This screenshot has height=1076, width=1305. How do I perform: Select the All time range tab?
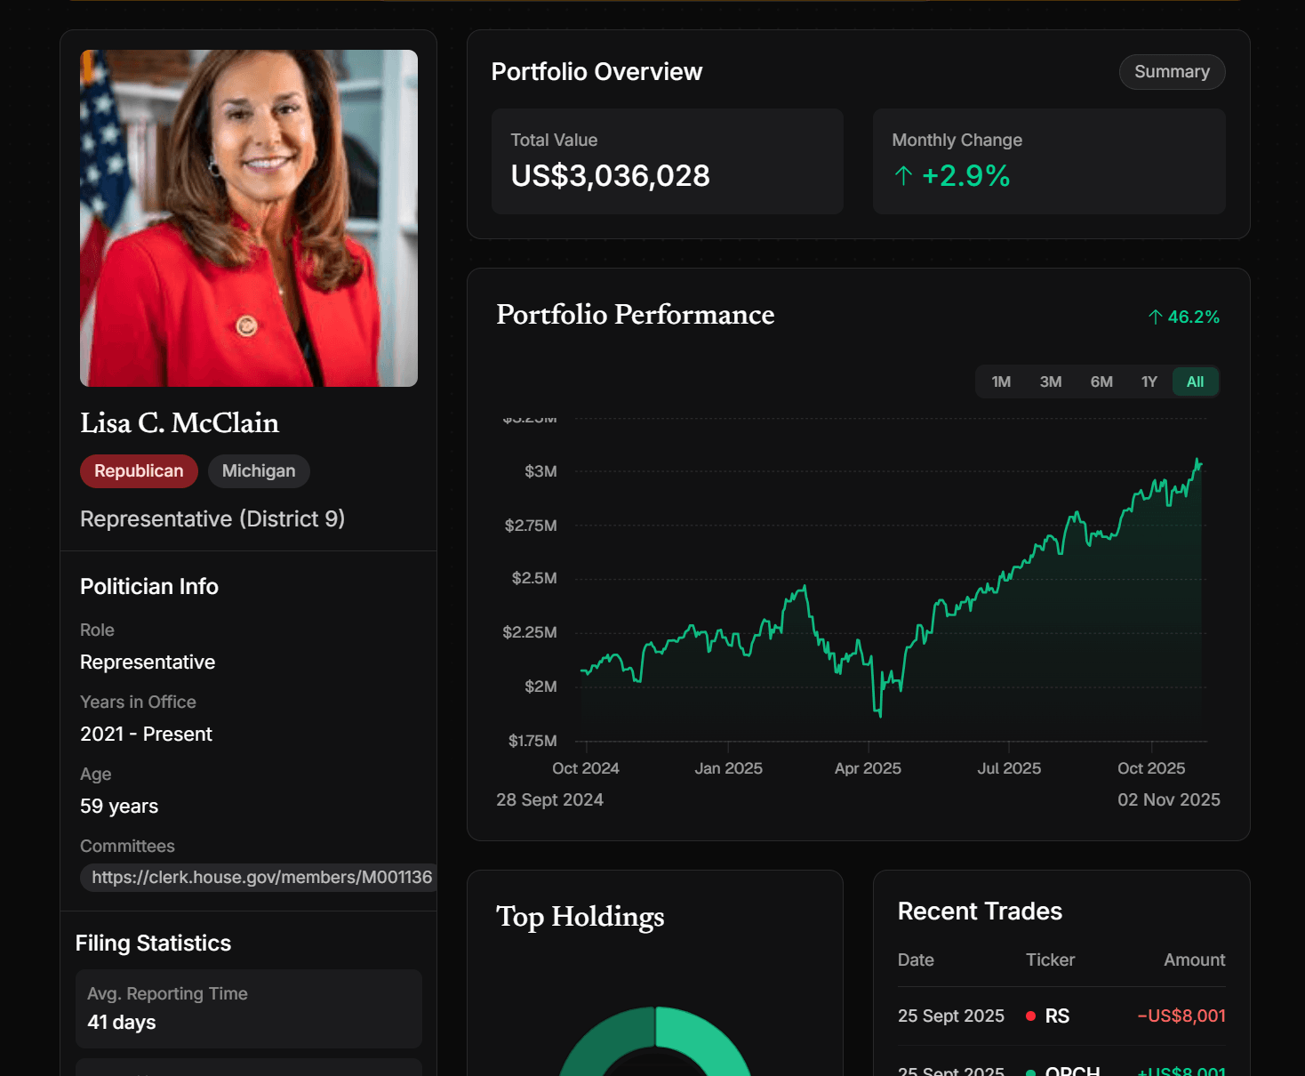1196,381
